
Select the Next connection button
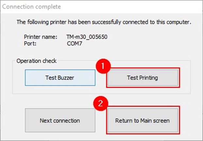tap(60, 121)
